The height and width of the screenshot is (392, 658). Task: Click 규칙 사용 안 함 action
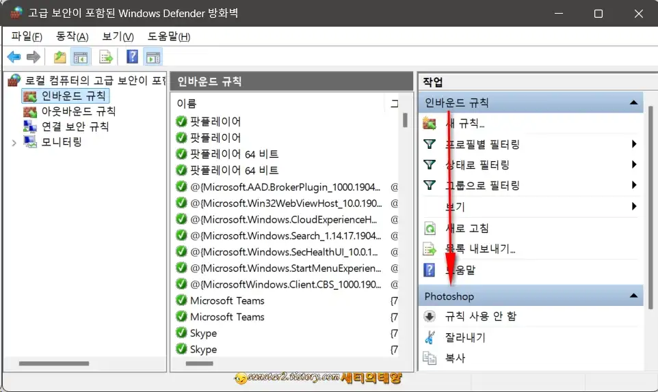480,316
